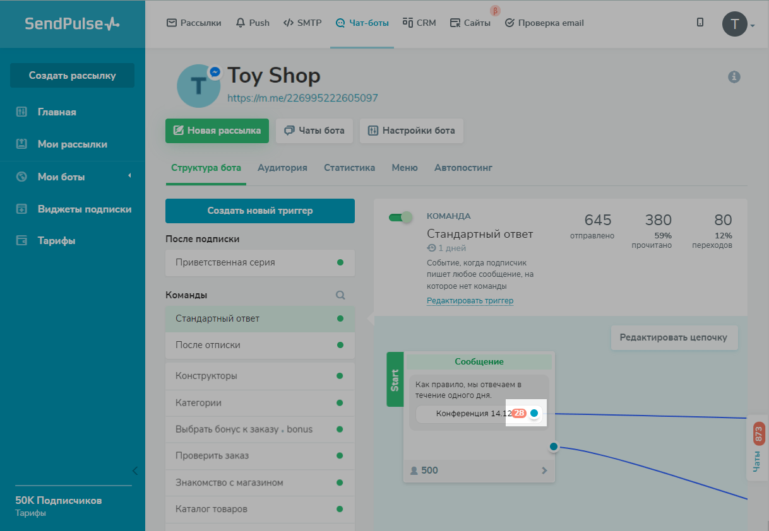Open the Чаты 873 side tab
Viewport: 769px width, 531px height.
(758, 448)
